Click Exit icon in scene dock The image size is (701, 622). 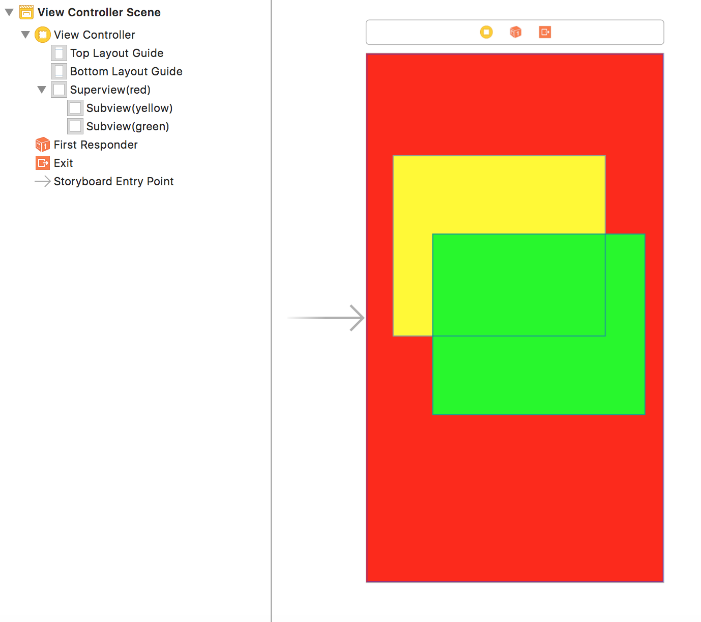[x=545, y=32]
